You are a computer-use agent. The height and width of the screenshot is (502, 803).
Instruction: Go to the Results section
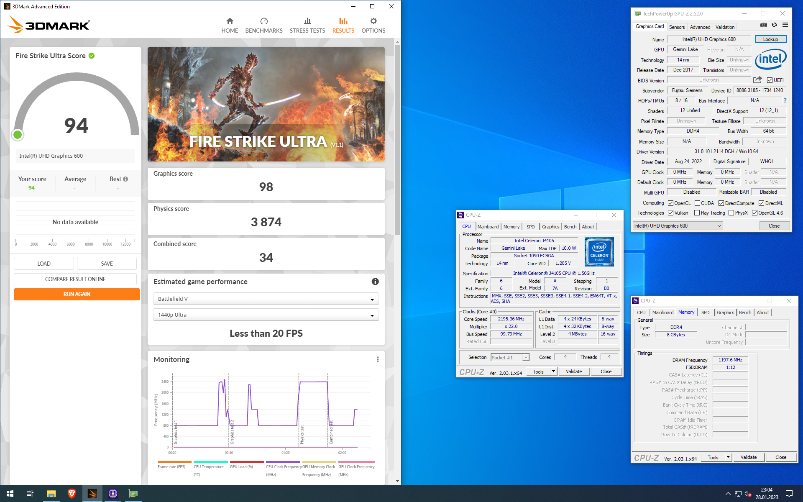tap(343, 26)
